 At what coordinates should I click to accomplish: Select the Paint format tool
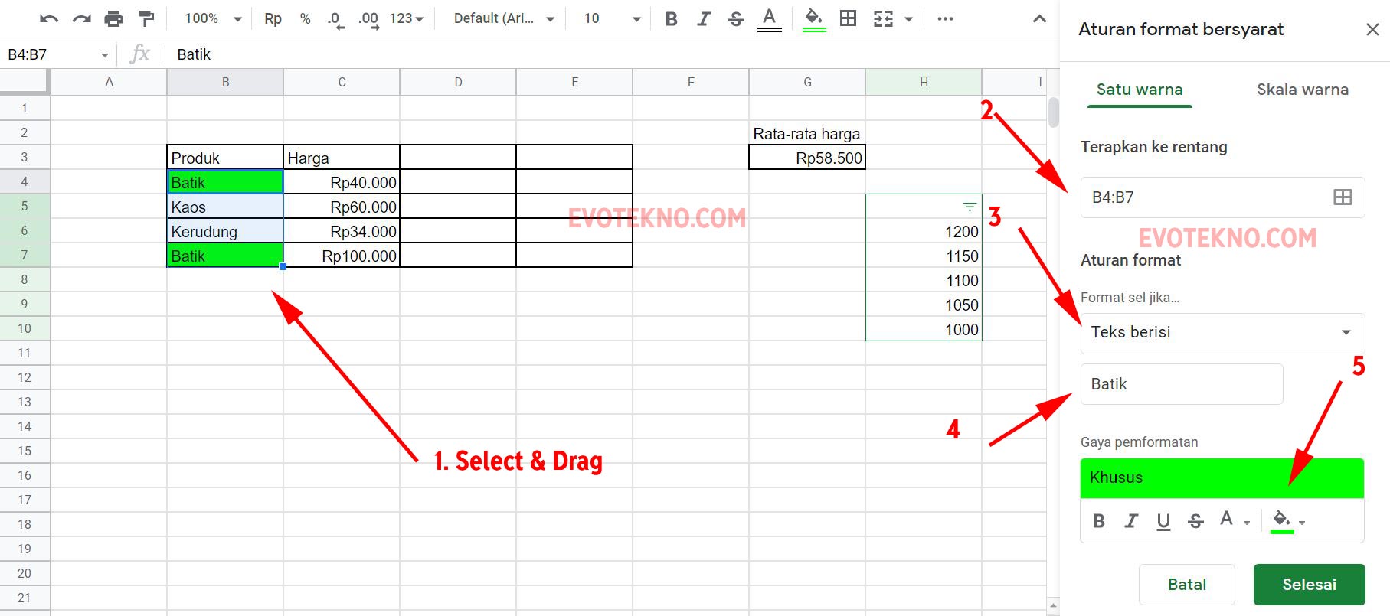pos(146,19)
